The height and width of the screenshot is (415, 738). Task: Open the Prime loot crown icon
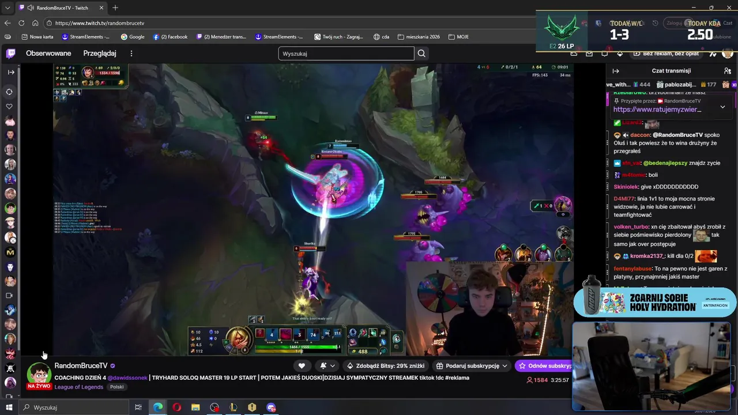pos(574,54)
